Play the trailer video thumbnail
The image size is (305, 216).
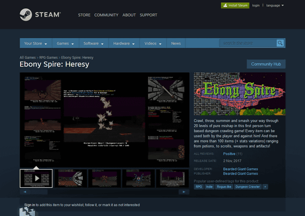point(36,178)
